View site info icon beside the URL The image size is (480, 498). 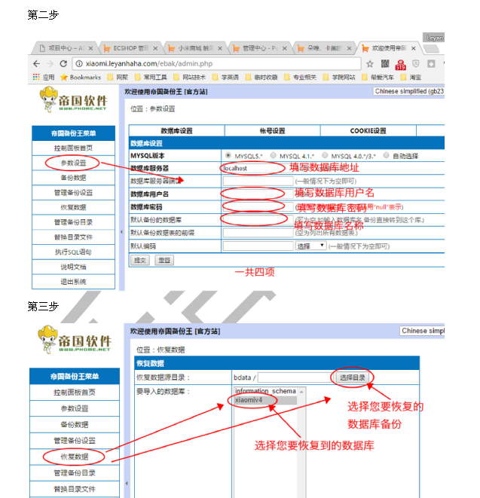[79, 64]
